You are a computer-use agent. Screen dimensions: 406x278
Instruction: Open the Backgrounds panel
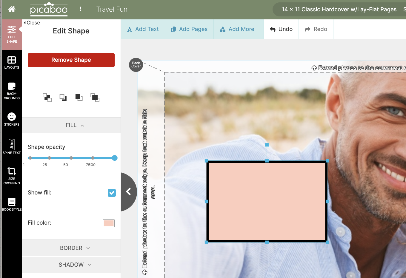(x=12, y=91)
